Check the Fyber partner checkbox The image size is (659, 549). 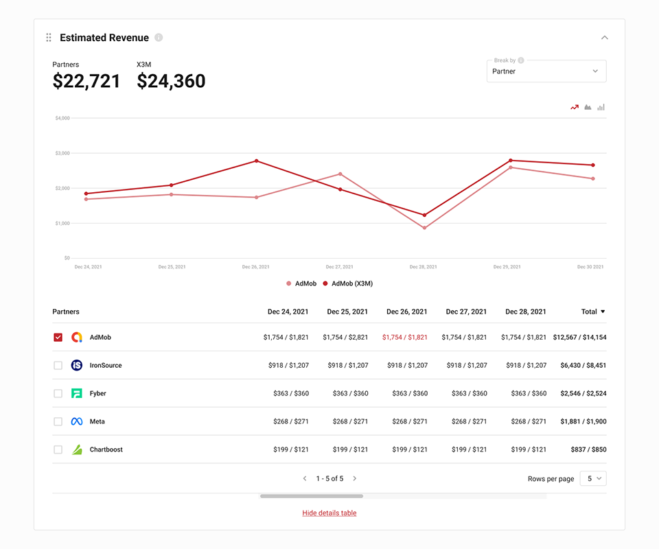pos(58,394)
